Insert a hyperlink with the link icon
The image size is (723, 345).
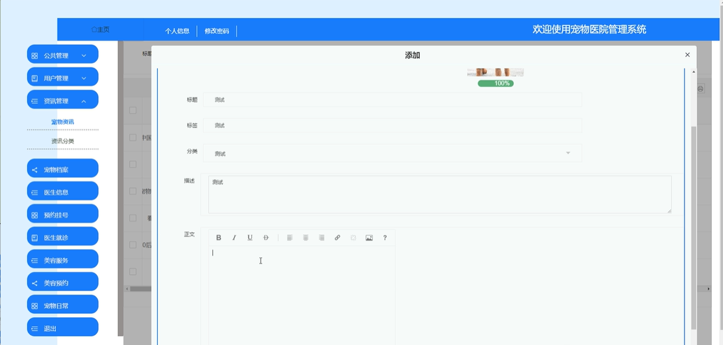337,237
